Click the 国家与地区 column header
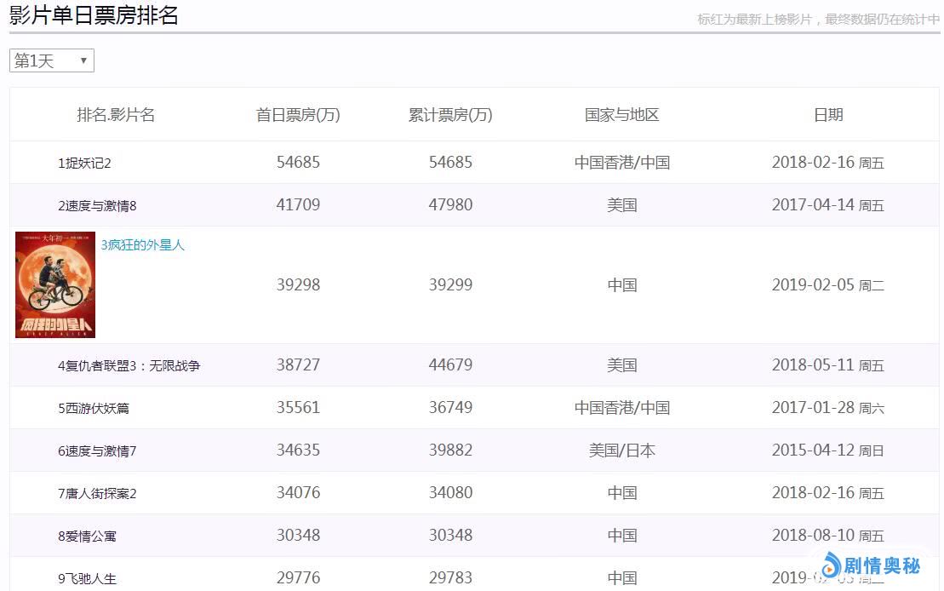 coord(621,115)
